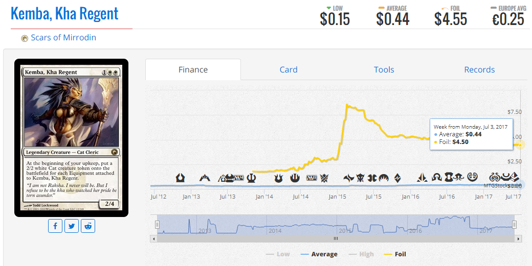Click the Theros set marker on chart
Viewport: 532px width, 266px height.
click(251, 178)
